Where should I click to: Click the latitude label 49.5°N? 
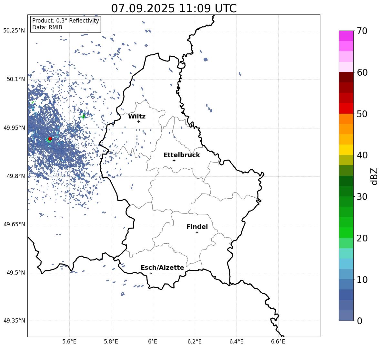[16, 273]
